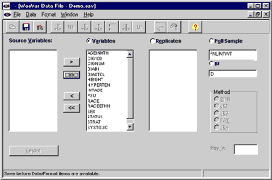Click the disabled scale icon left of Df
Image resolution: width=272 pixels, height=180 pixels.
point(126,27)
